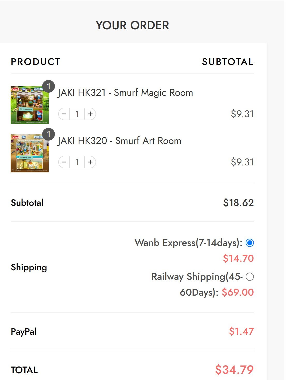The width and height of the screenshot is (286, 380).
Task: Click the $18.62 subtotal amount
Action: tap(238, 203)
